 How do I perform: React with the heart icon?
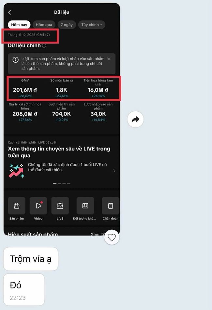coord(112,238)
